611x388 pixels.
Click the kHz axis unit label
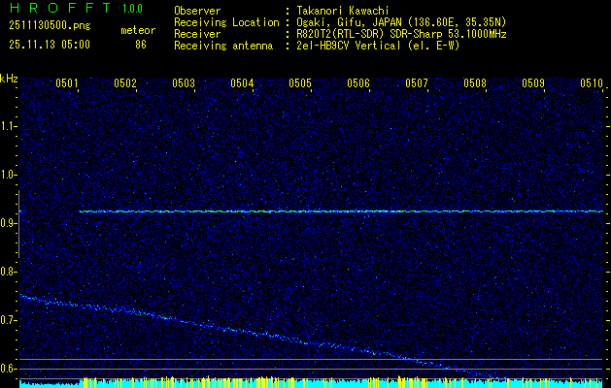coord(9,79)
